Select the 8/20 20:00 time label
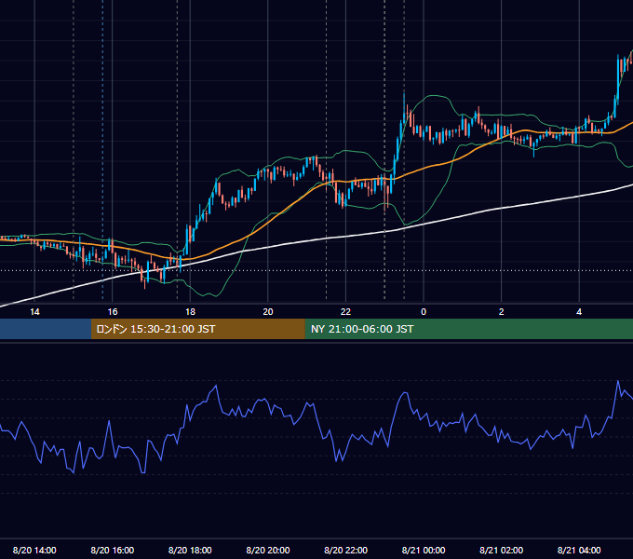 (268, 550)
